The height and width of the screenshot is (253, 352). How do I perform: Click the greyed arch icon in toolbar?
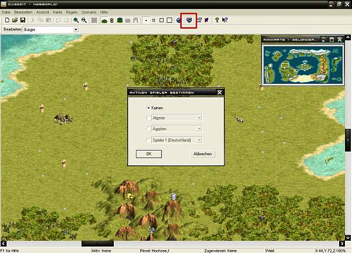point(136,20)
